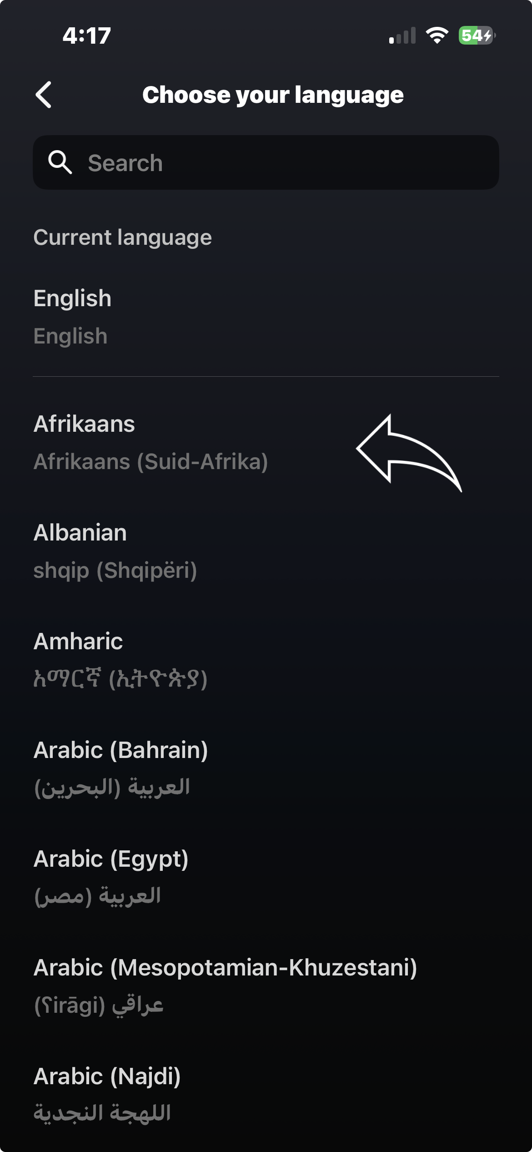Tap the "shqip (Shqipëri)" native name

point(115,571)
